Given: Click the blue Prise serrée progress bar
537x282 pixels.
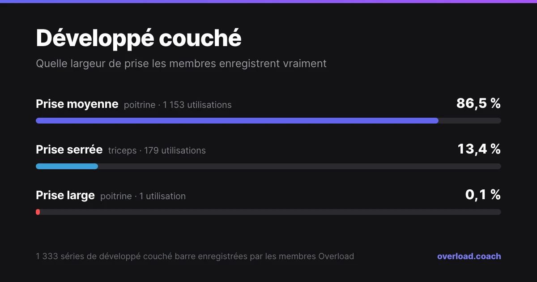Looking at the screenshot, I should tap(67, 166).
